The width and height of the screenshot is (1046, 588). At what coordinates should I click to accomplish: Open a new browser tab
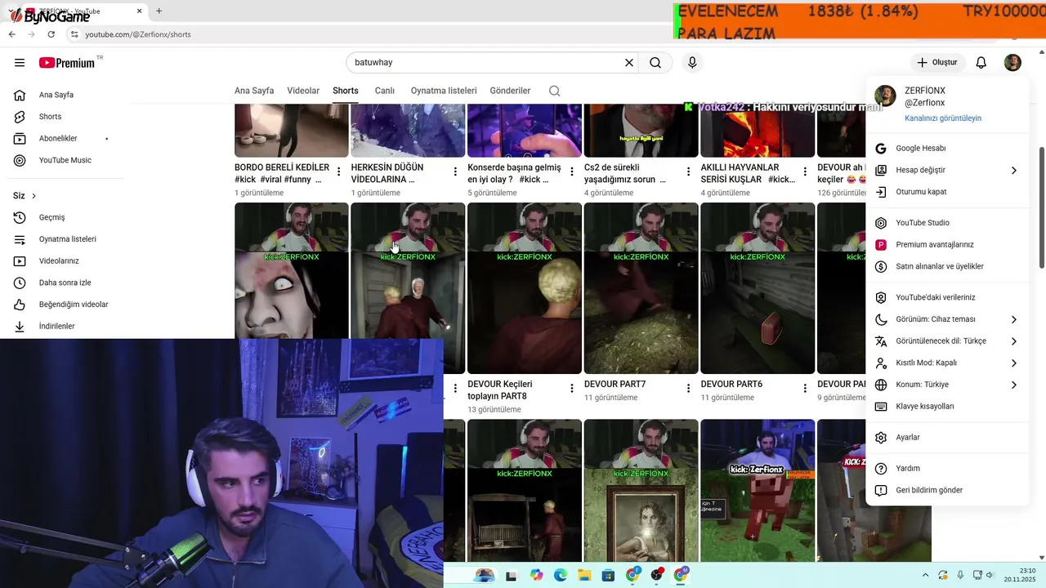click(x=159, y=11)
